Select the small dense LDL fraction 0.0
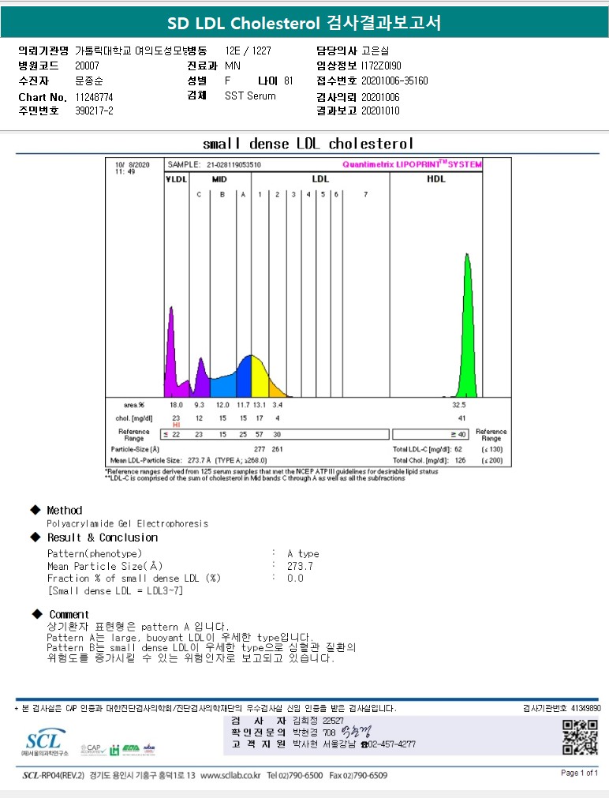 295,578
